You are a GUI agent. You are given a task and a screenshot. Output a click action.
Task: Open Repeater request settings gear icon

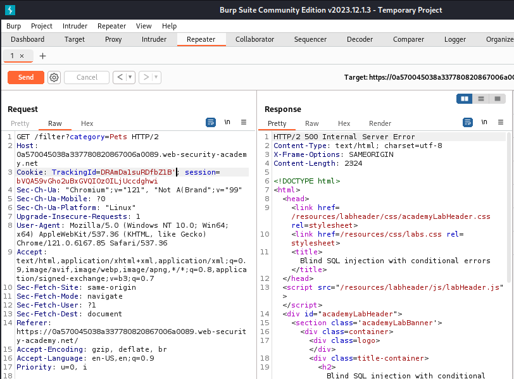[54, 77]
